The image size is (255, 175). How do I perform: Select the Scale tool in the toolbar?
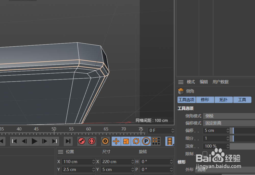coord(126,141)
